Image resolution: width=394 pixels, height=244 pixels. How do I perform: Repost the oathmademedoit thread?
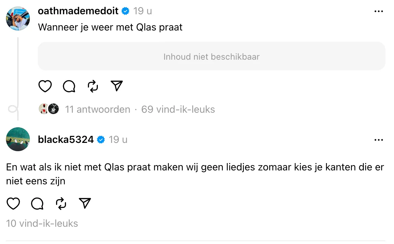tap(93, 86)
